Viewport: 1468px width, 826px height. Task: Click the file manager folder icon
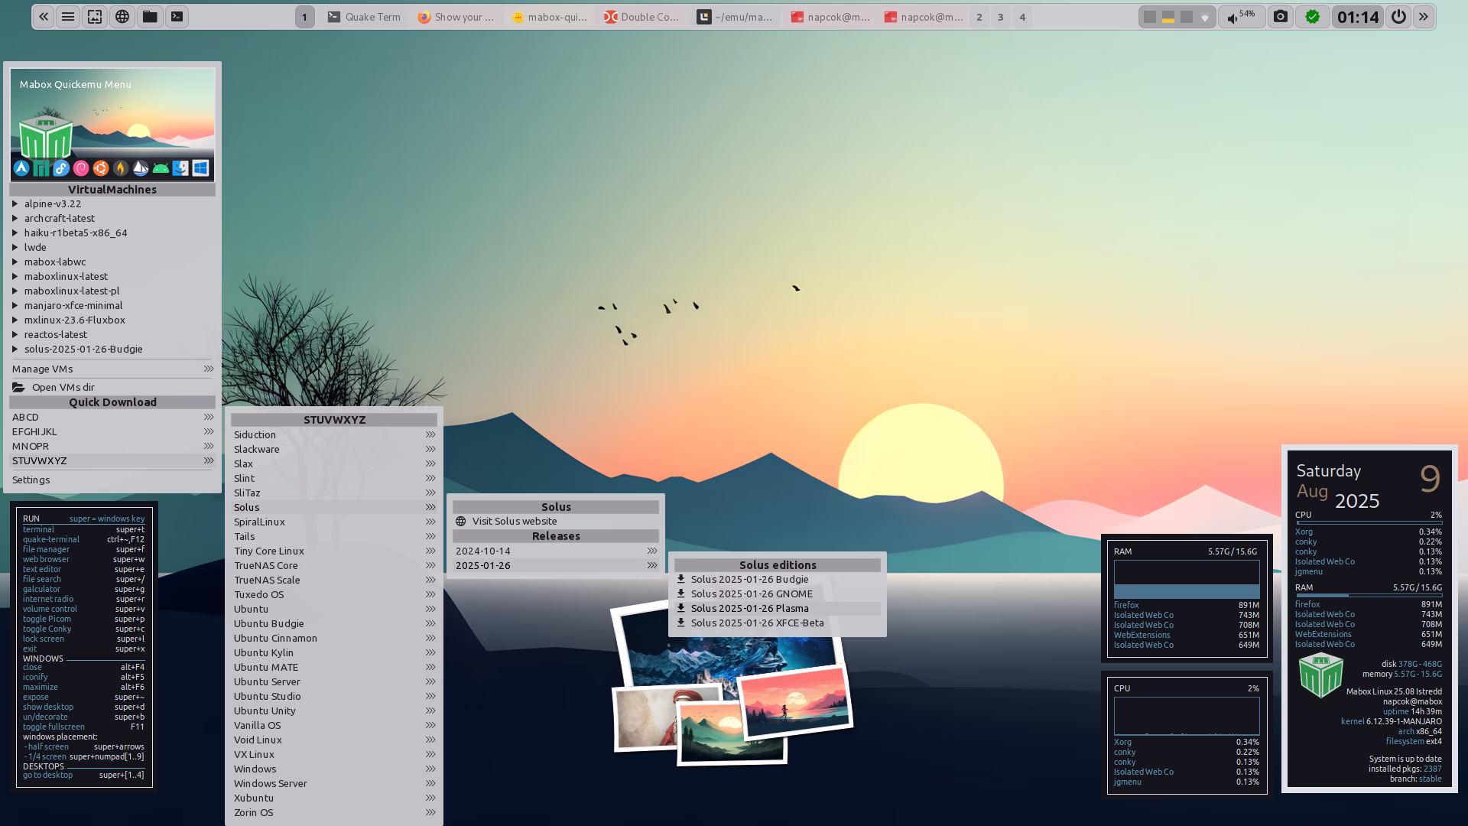(x=150, y=16)
